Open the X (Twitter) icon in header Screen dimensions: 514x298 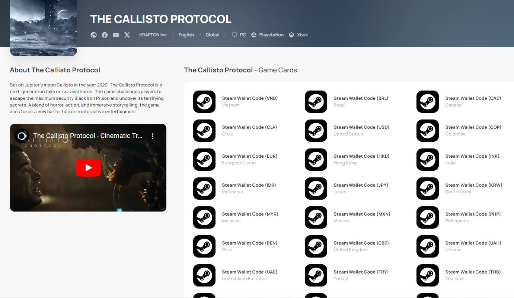127,35
